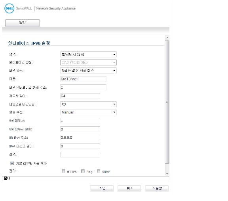This screenshot has width=228, height=201.
Task: Open the zone (영역) dropdown
Action: tap(88, 54)
